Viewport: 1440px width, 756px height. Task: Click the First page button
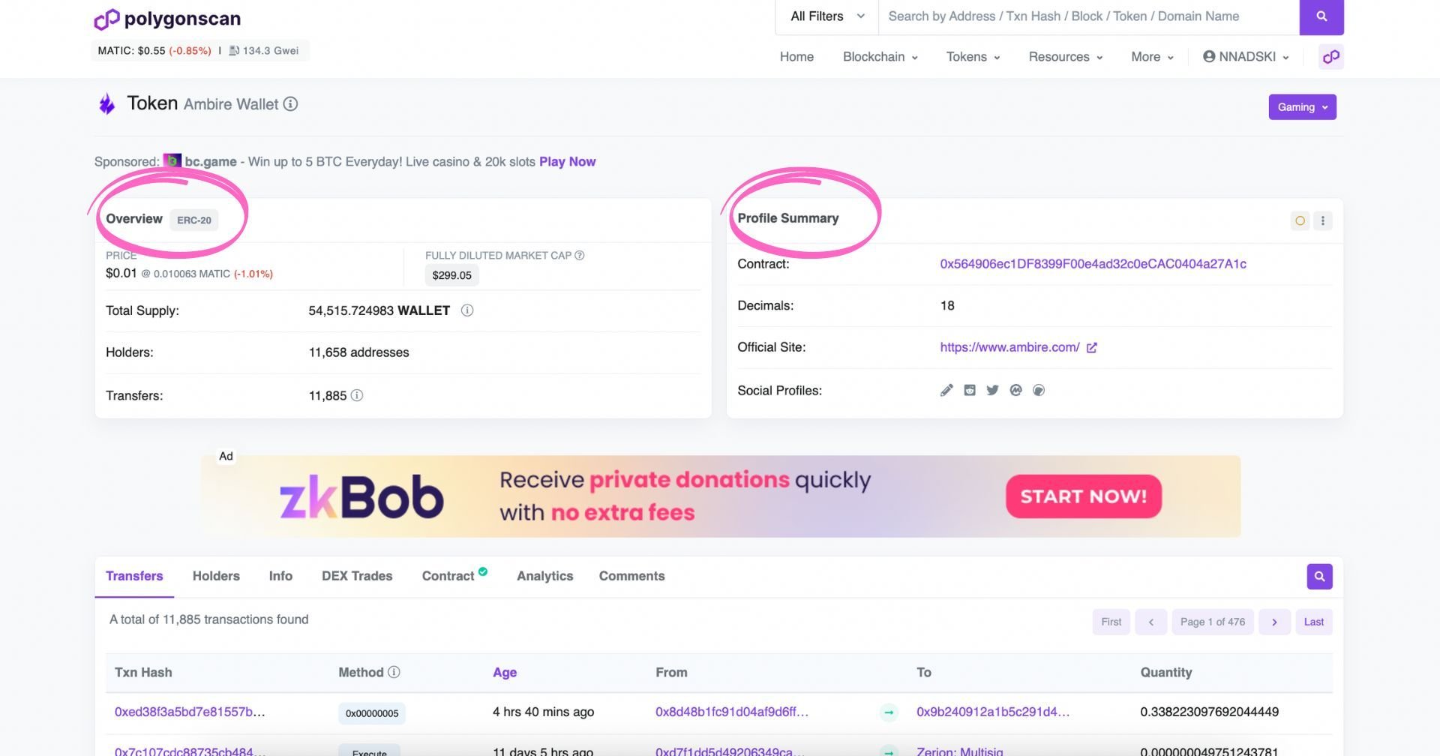pos(1111,622)
